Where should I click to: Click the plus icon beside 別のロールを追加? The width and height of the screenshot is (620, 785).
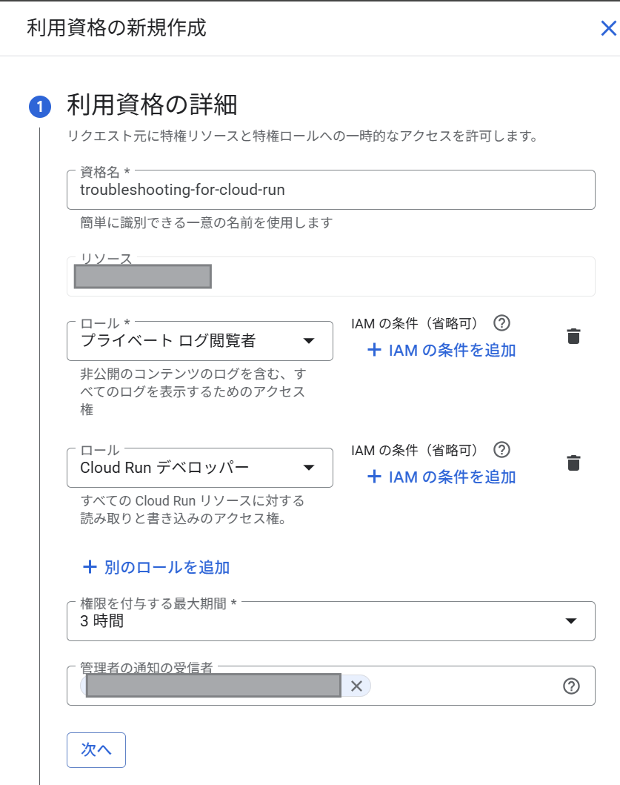point(90,567)
